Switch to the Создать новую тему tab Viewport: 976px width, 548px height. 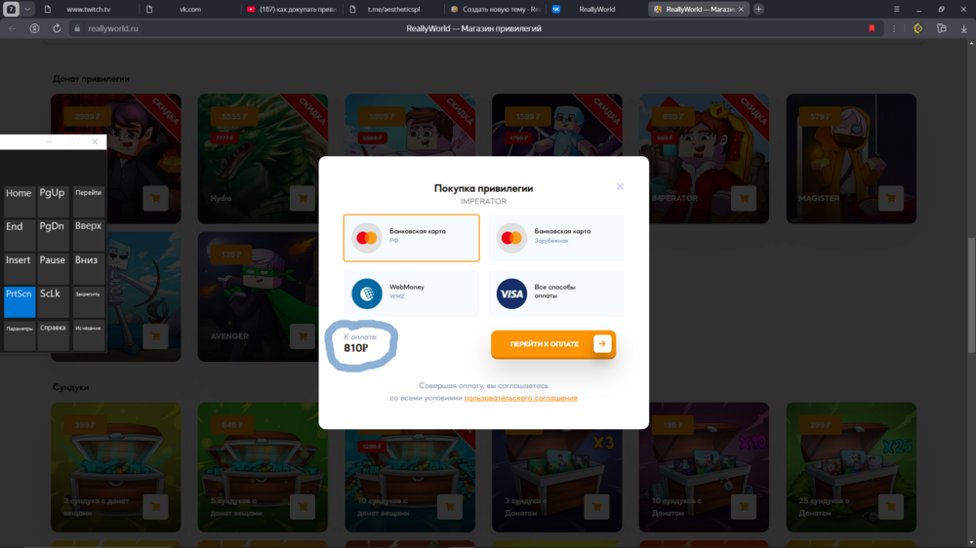click(496, 10)
